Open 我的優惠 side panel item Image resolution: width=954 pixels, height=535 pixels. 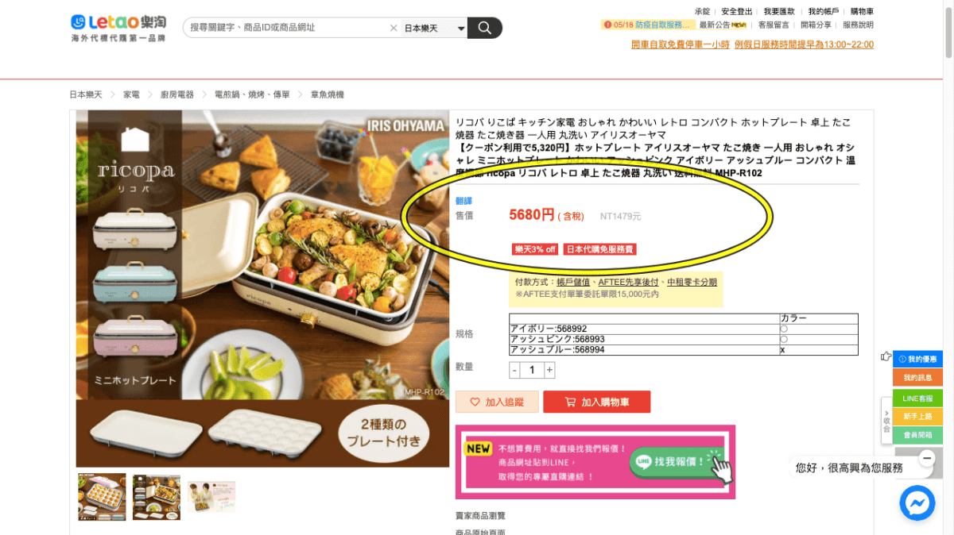[917, 359]
